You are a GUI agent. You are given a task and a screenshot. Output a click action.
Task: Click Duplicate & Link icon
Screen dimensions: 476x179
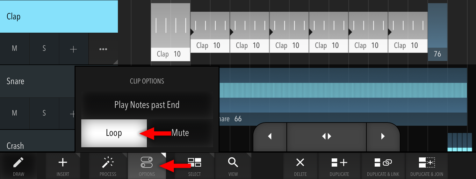(383, 166)
